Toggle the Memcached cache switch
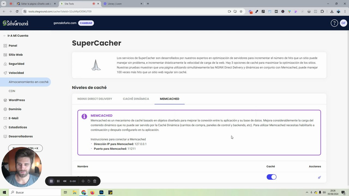Viewport: 349px width, 196px height. [x=272, y=177]
